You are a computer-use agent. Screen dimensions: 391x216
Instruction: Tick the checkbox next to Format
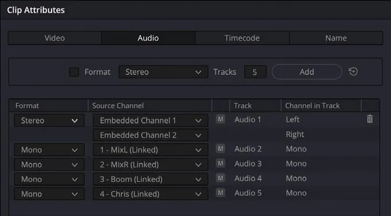(x=74, y=72)
